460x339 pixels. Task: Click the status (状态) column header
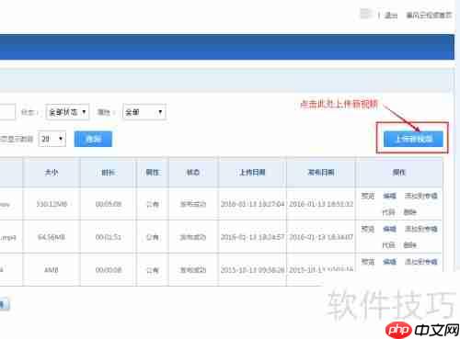click(x=193, y=173)
